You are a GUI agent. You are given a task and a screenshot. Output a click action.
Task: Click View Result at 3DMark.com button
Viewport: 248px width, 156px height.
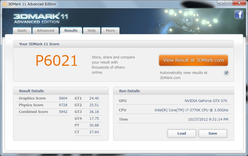(x=193, y=60)
